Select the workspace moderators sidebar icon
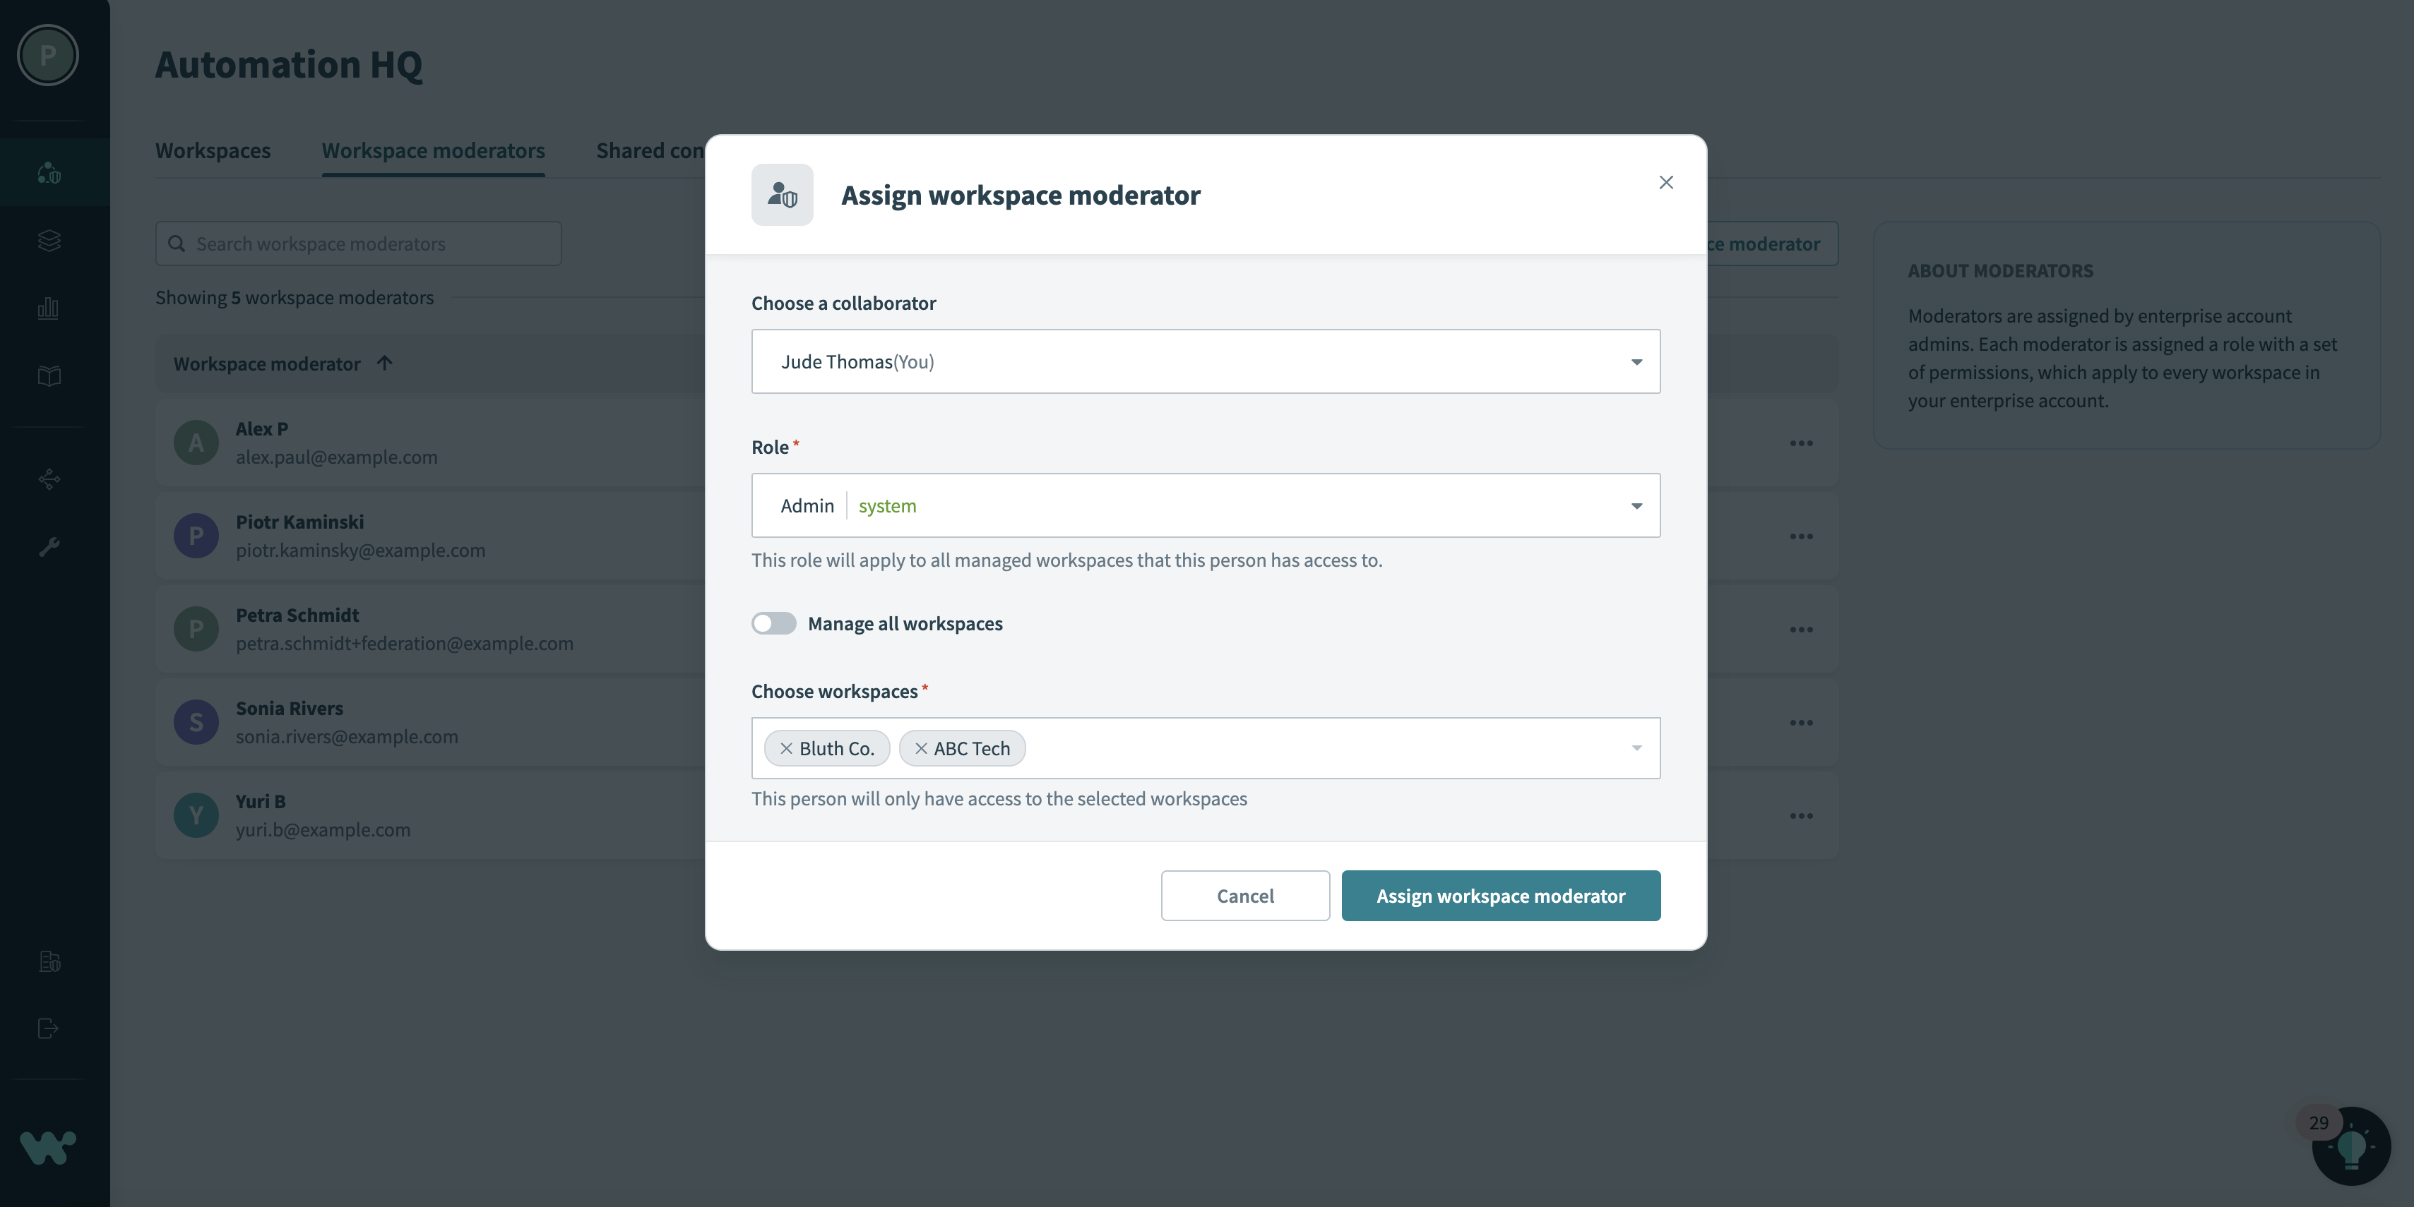Viewport: 2414px width, 1207px height. [x=48, y=172]
